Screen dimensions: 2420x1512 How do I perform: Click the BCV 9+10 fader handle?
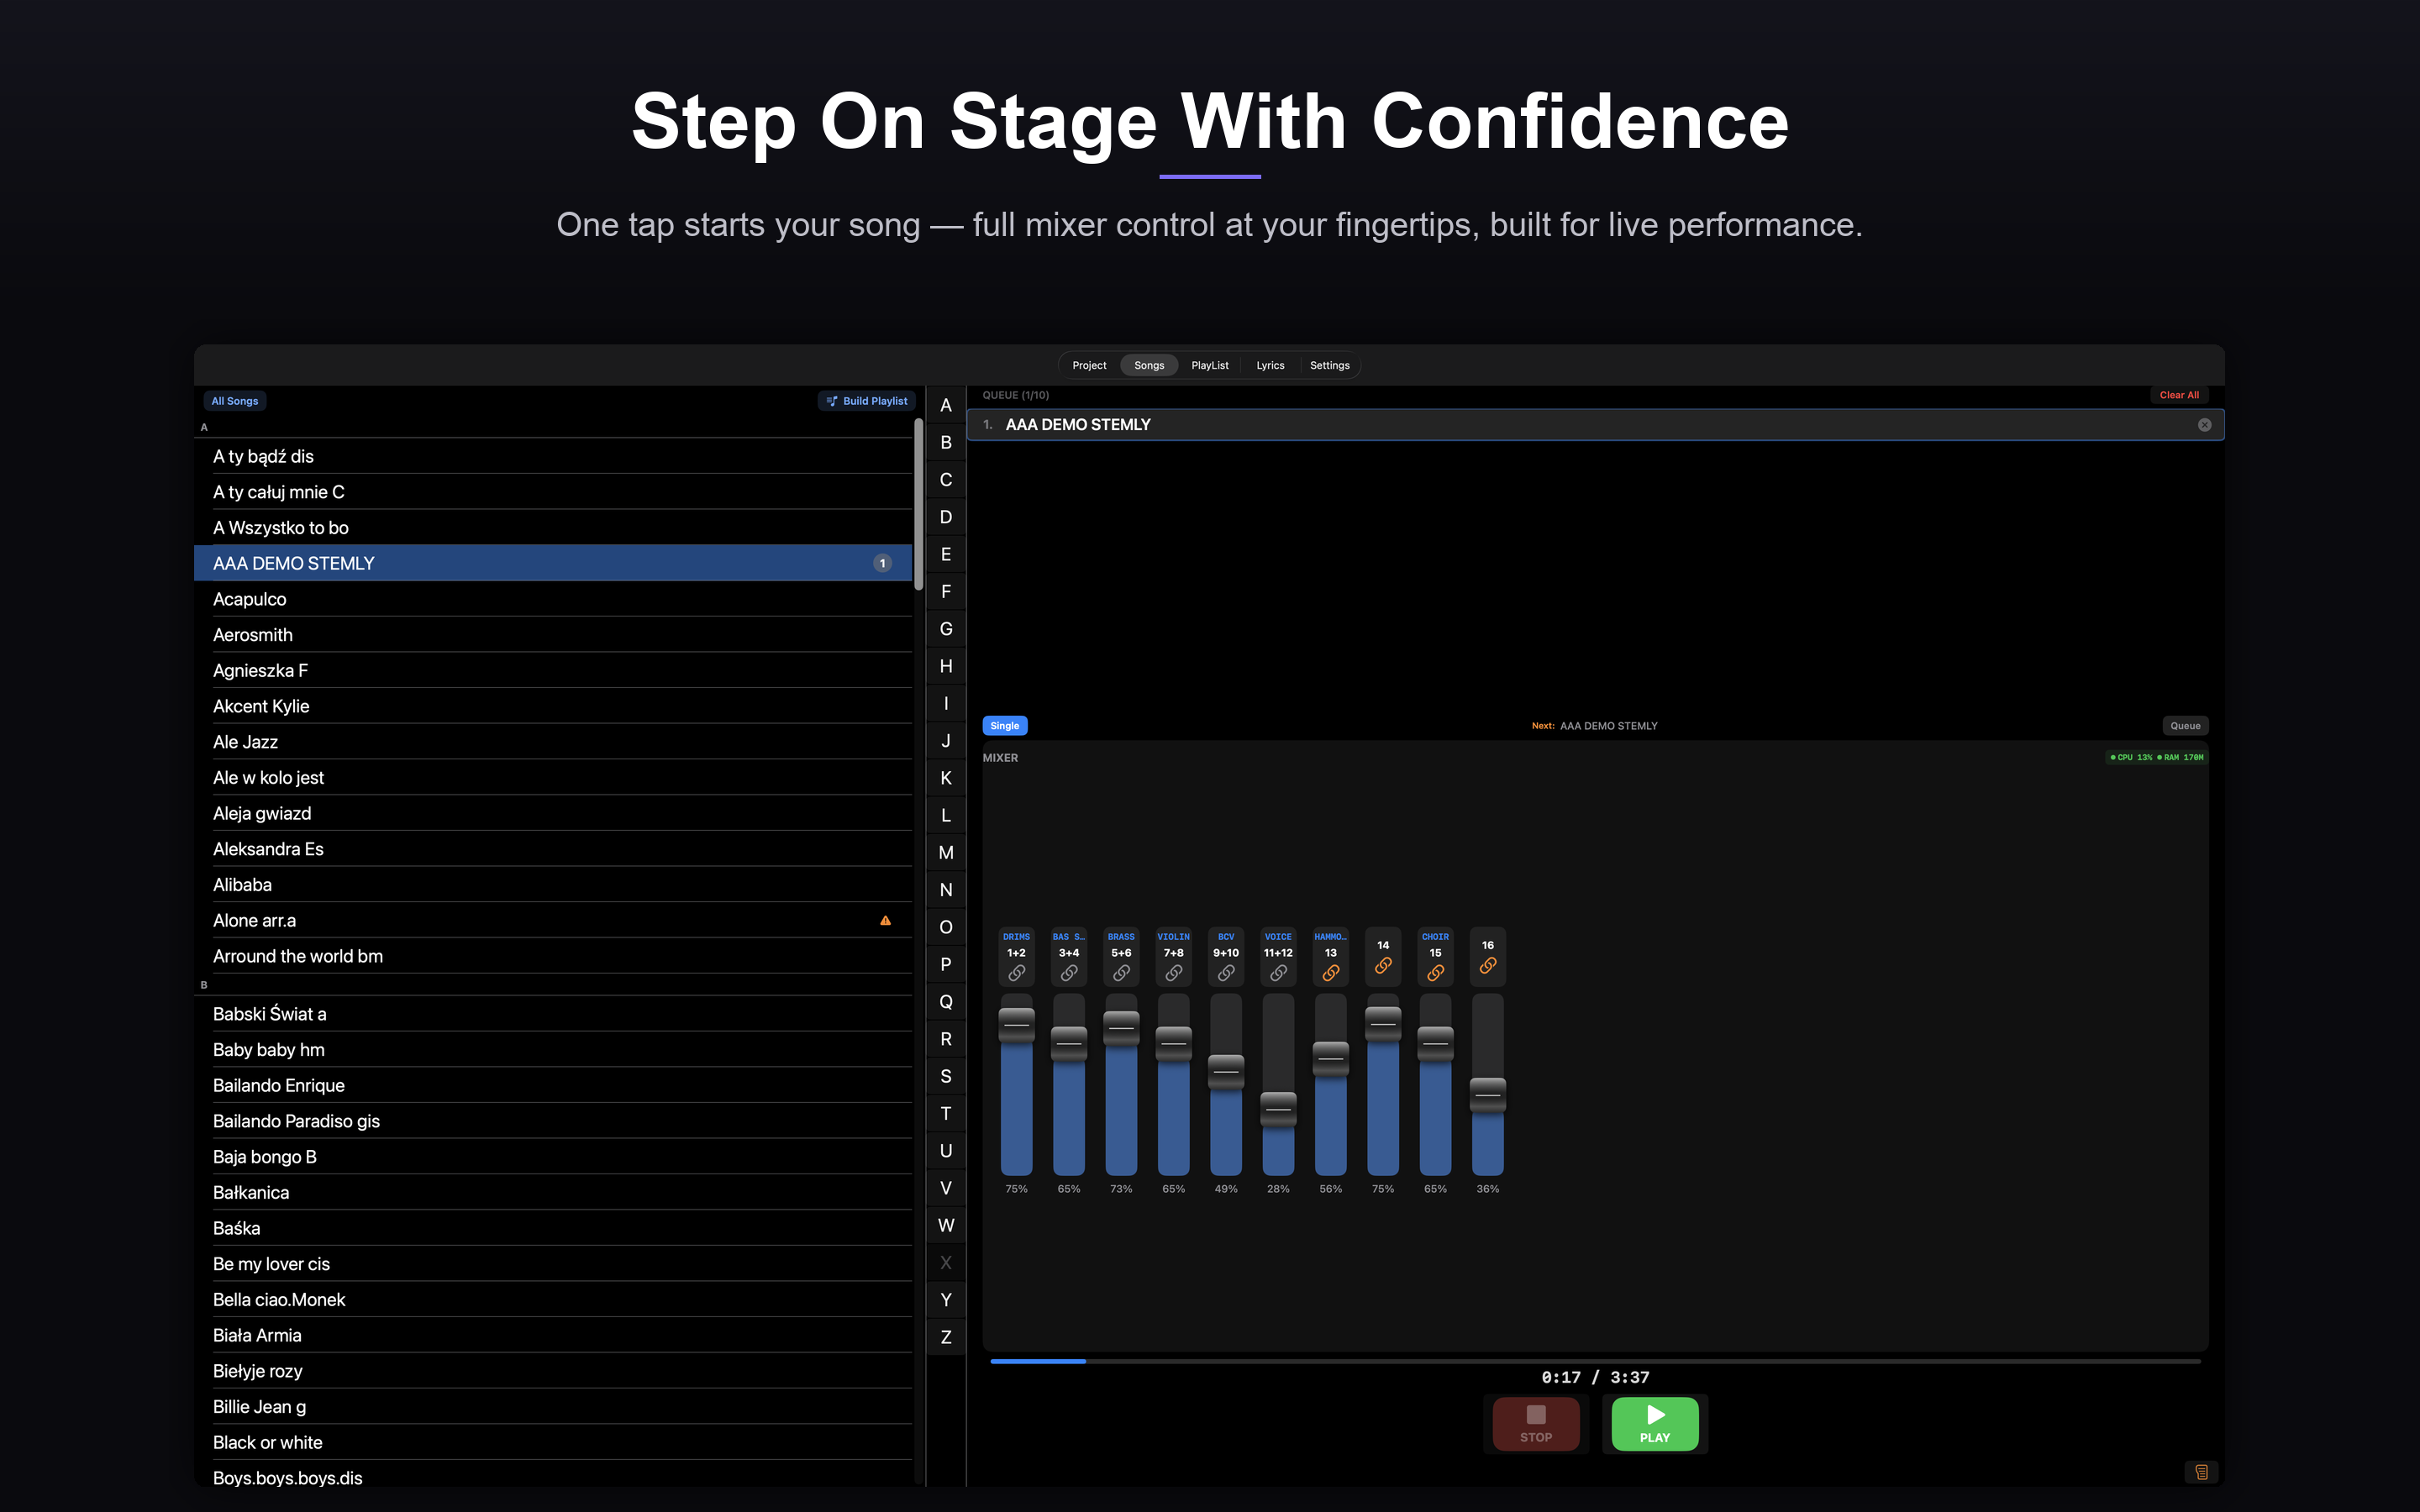click(1226, 1072)
